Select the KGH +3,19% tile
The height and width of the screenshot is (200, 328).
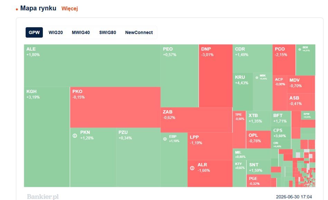[47, 137]
